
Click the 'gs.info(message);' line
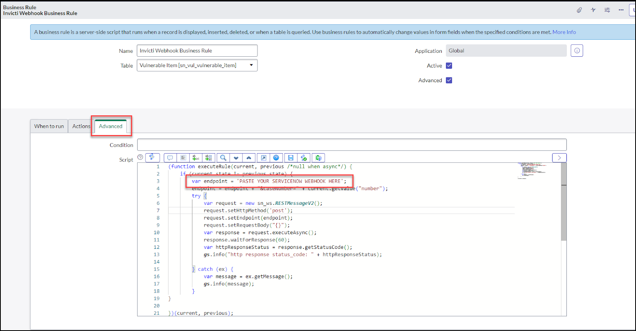pyautogui.click(x=229, y=284)
